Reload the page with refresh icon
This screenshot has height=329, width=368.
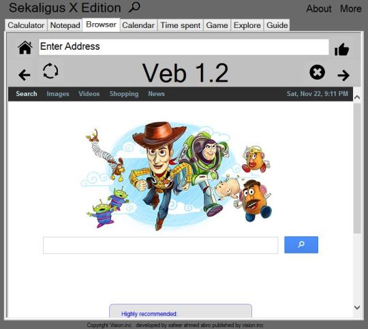pyautogui.click(x=50, y=71)
